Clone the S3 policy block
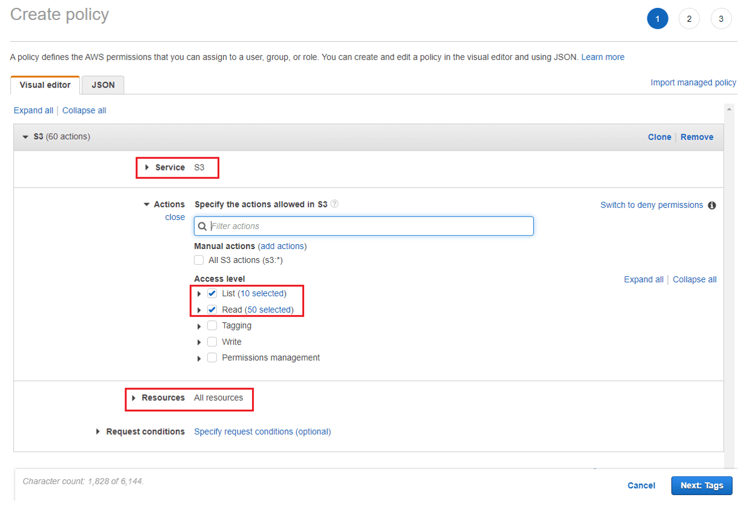 [x=659, y=137]
